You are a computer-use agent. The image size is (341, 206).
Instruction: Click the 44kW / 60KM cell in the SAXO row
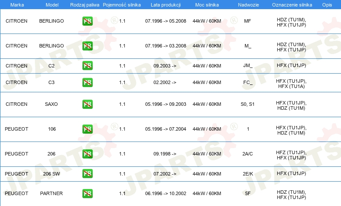(x=207, y=104)
